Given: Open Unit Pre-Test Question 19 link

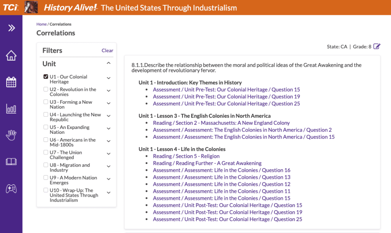Looking at the screenshot, I should [226, 96].
